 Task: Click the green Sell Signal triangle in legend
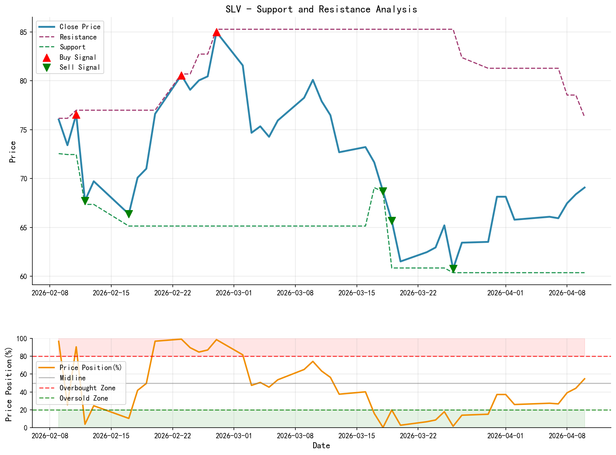47,68
